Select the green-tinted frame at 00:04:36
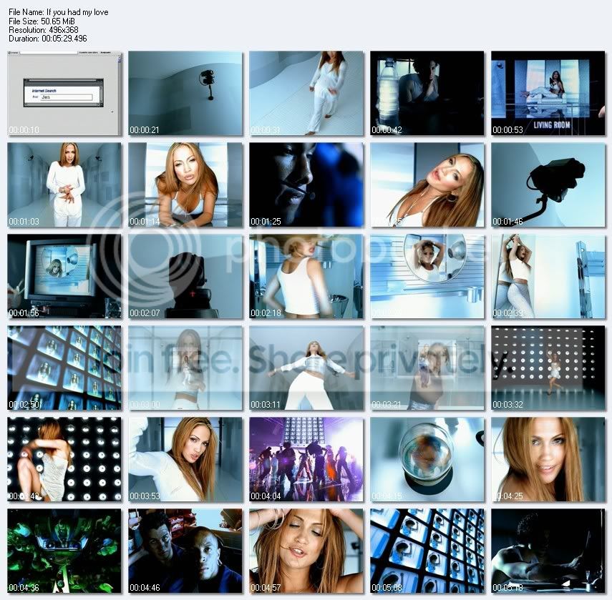Viewport: 612px width, 600px height. pyautogui.click(x=64, y=551)
